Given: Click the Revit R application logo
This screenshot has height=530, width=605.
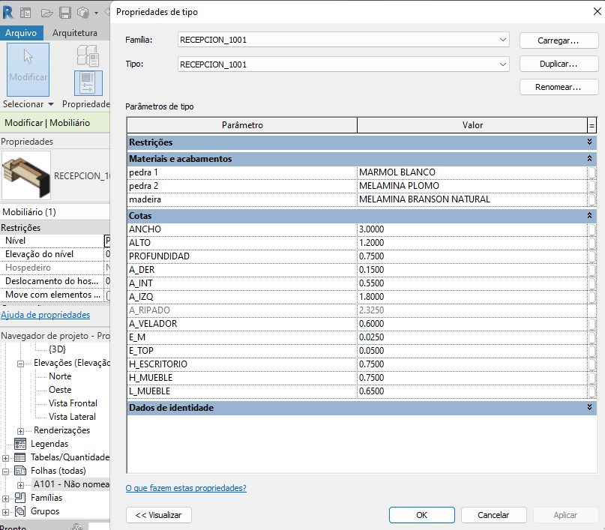Looking at the screenshot, I should coord(7,13).
